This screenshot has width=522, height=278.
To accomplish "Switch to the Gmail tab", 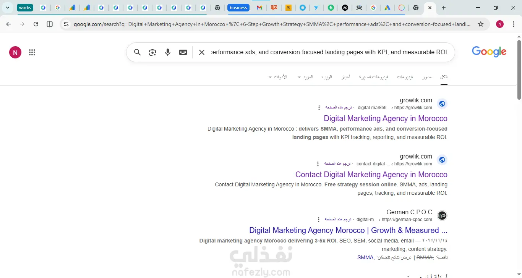I will 259,8.
